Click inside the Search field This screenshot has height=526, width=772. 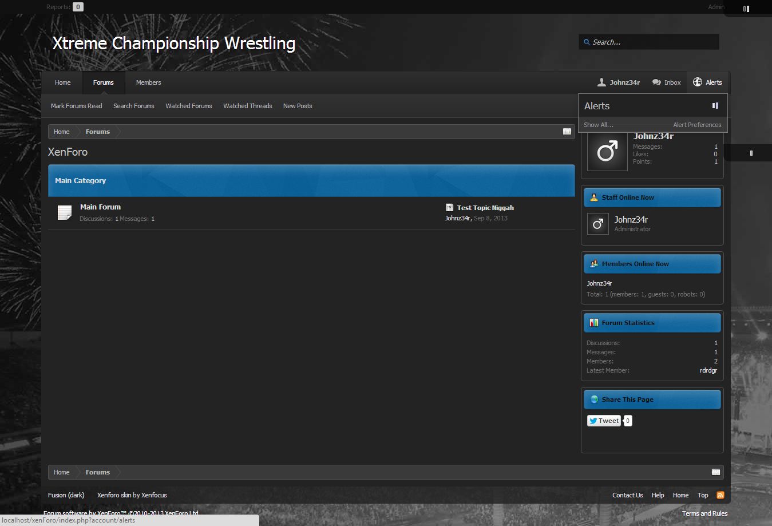(652, 42)
